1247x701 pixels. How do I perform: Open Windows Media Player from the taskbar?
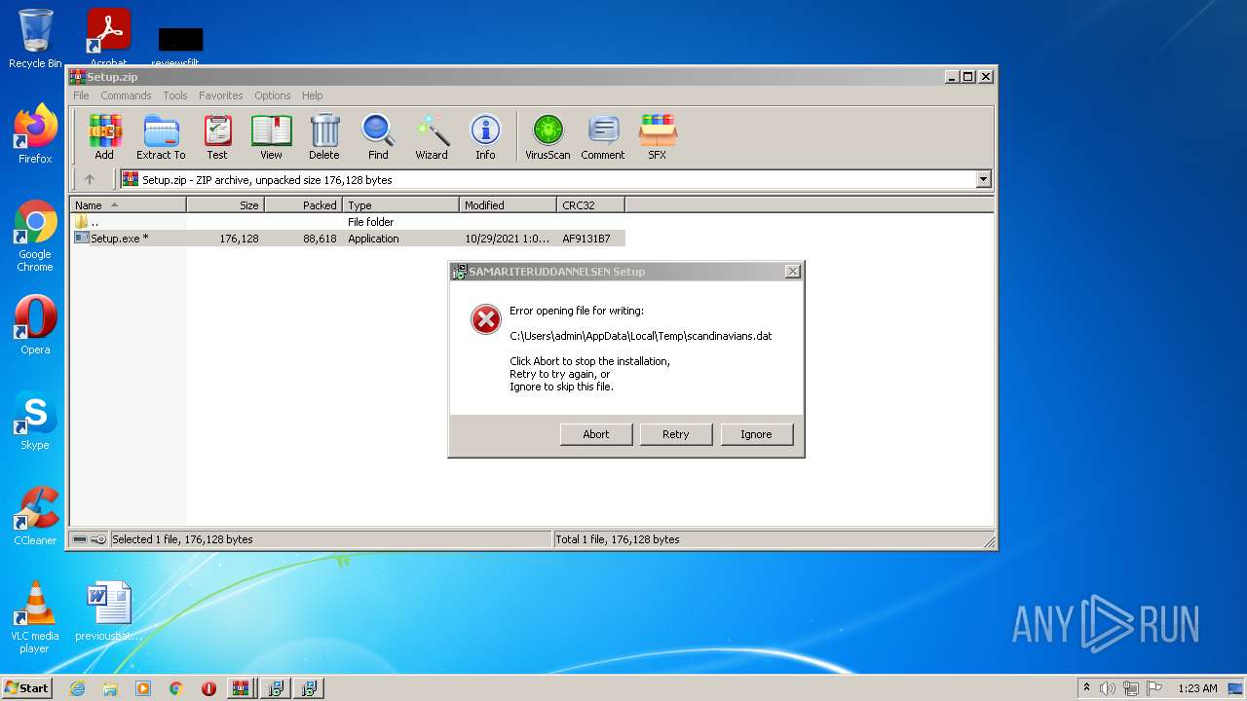coord(143,688)
